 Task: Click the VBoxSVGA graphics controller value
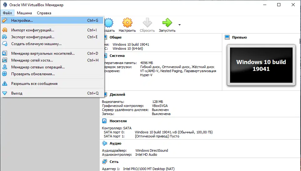160,106
